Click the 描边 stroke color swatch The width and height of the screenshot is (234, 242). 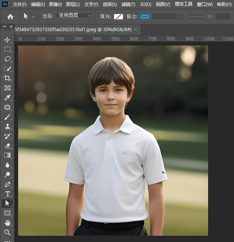click(145, 17)
